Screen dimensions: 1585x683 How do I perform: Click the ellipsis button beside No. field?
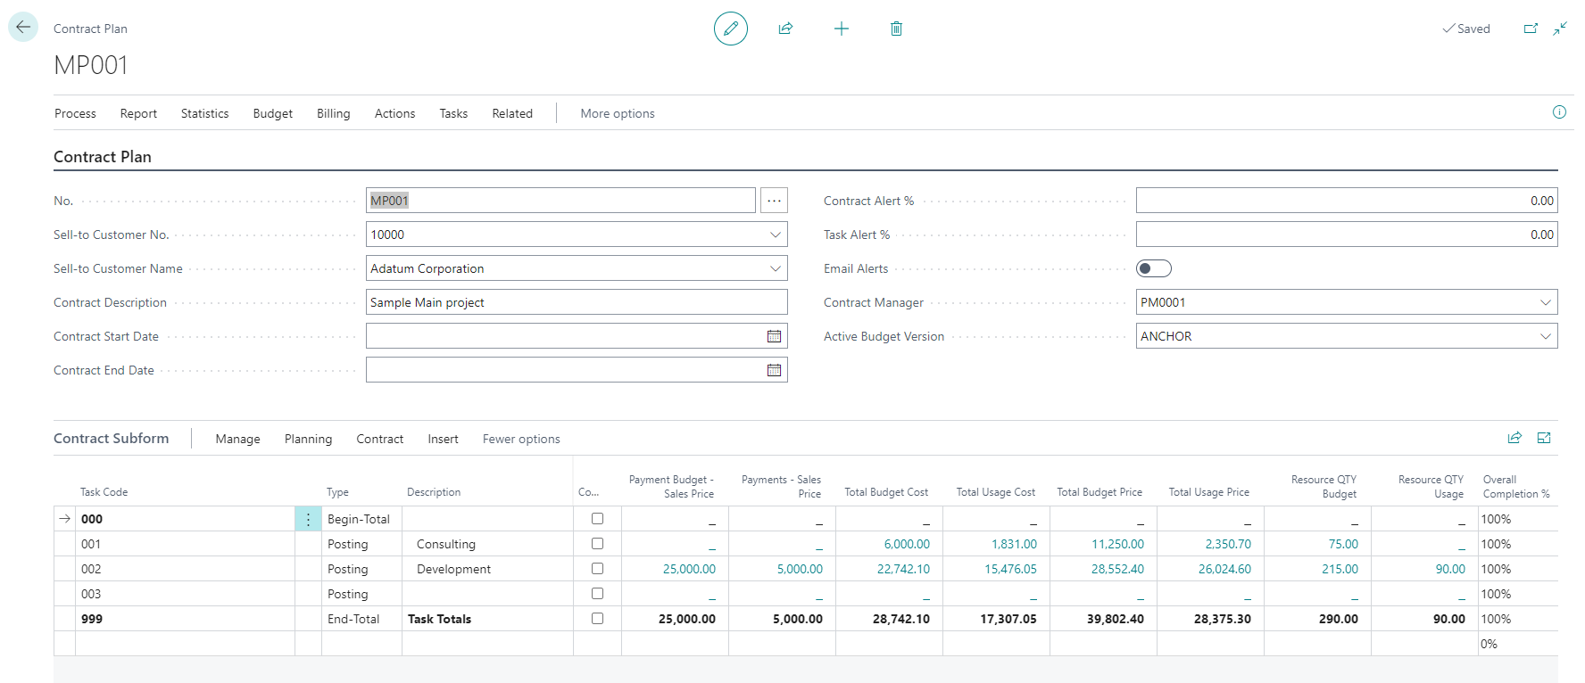(774, 201)
